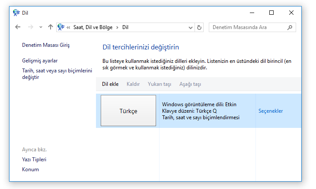Screen dimensions: 316x189
Task: Go back using the back arrow
Action: tap(18, 27)
